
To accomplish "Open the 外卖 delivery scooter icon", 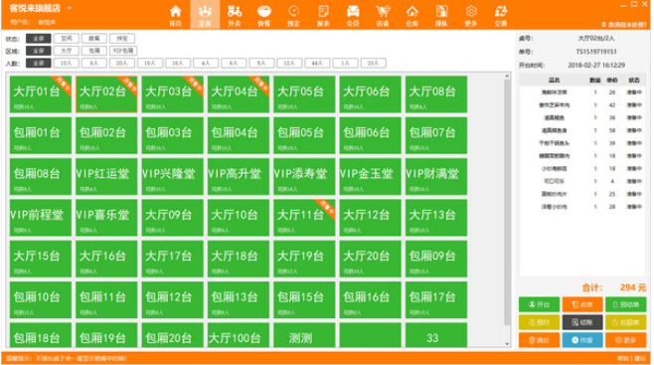I will coord(235,15).
